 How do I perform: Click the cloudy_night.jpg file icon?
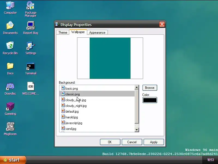[x=63, y=105]
